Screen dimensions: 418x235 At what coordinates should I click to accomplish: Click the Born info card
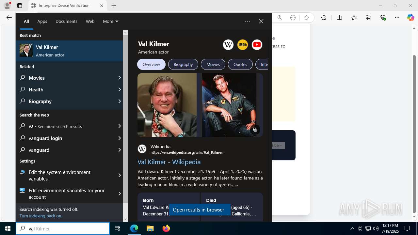click(x=169, y=207)
